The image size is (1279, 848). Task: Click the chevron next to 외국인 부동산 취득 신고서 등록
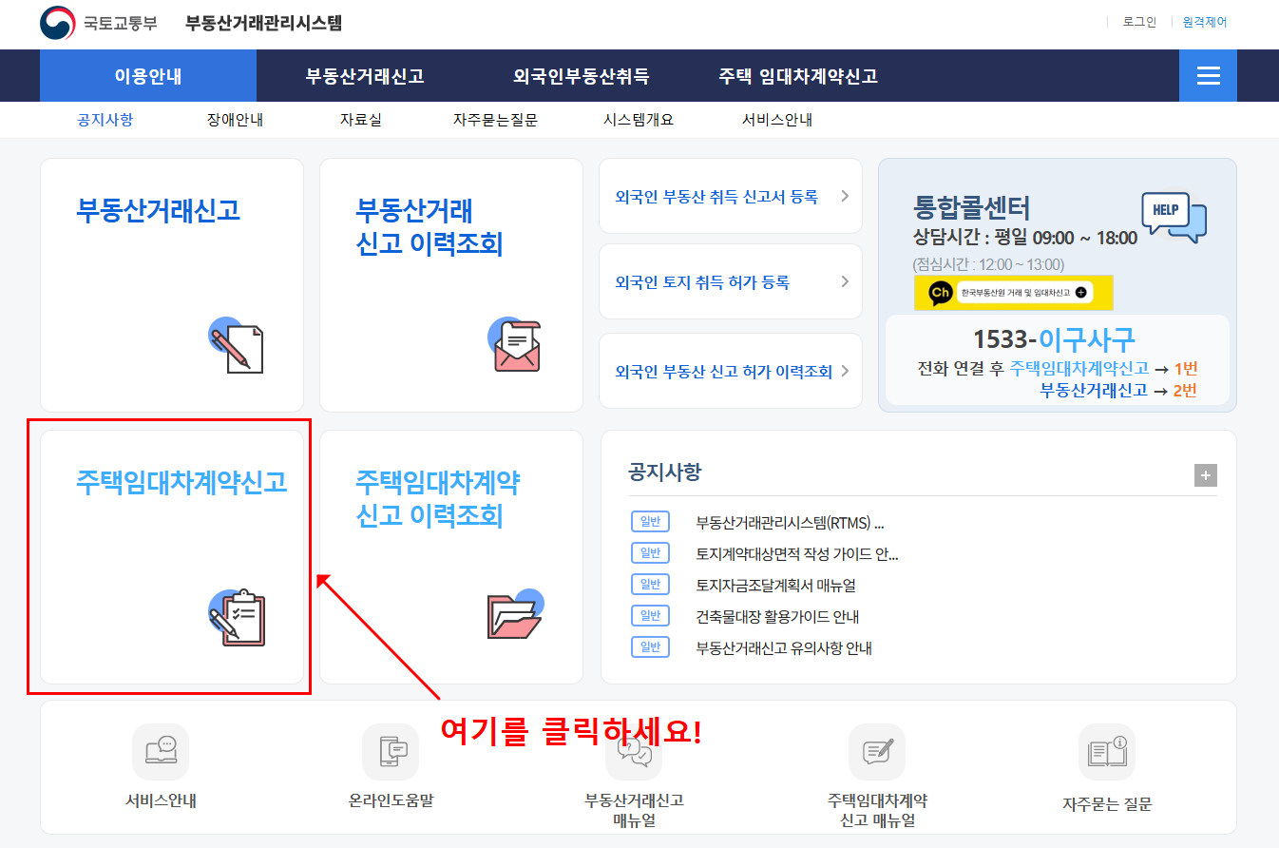pyautogui.click(x=847, y=196)
